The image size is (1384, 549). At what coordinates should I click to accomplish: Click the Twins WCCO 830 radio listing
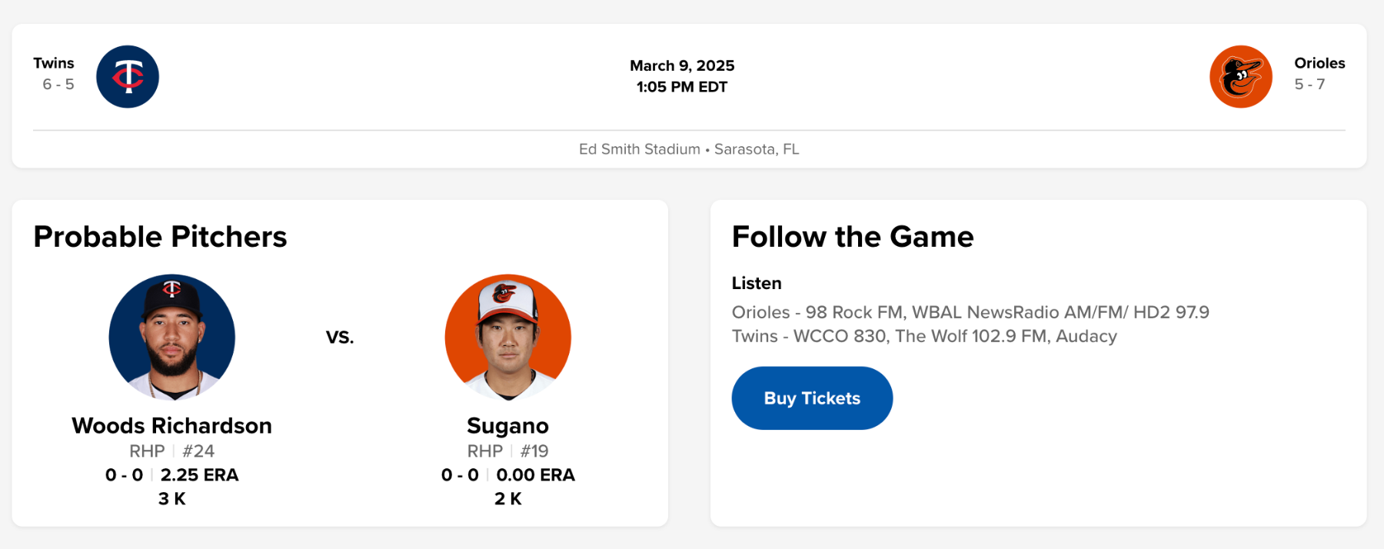tap(924, 336)
